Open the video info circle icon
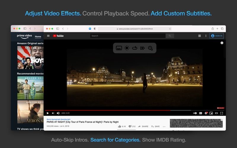The height and width of the screenshot is (148, 237). click(x=222, y=43)
